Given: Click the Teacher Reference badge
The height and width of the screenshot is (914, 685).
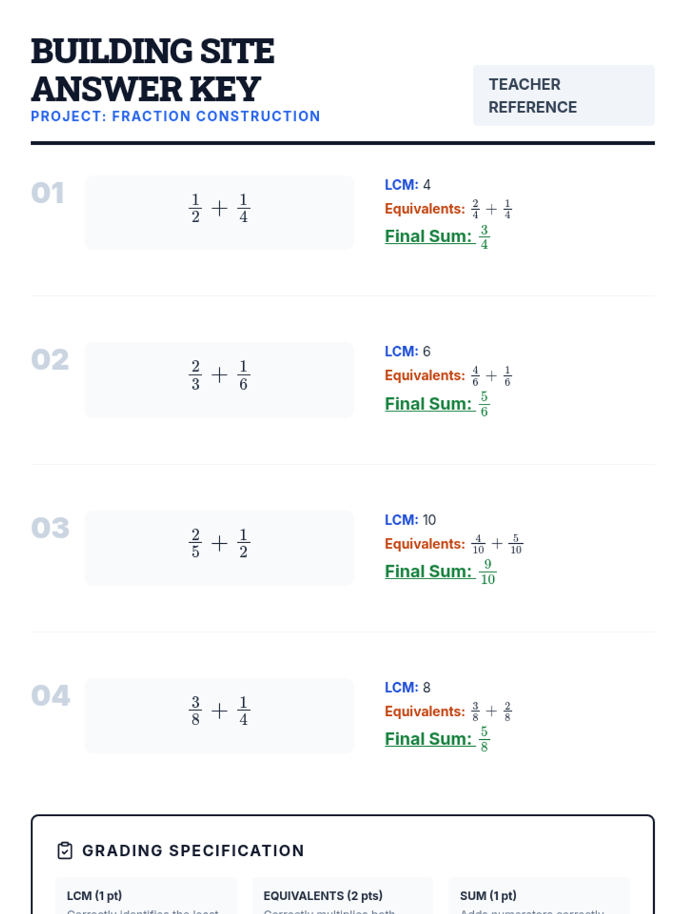Looking at the screenshot, I should click(563, 95).
